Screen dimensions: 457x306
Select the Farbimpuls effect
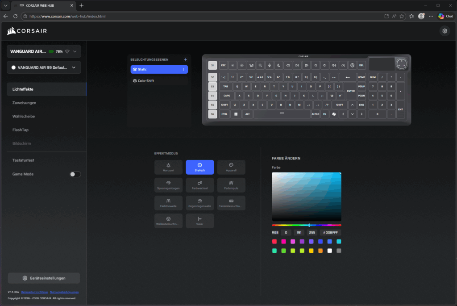pyautogui.click(x=231, y=185)
